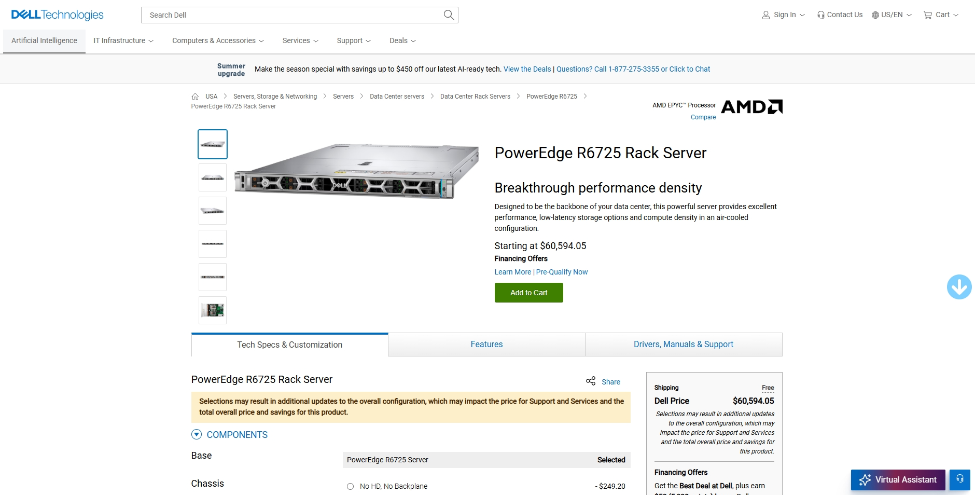Select the No HD, No Backplane option

pyautogui.click(x=350, y=486)
